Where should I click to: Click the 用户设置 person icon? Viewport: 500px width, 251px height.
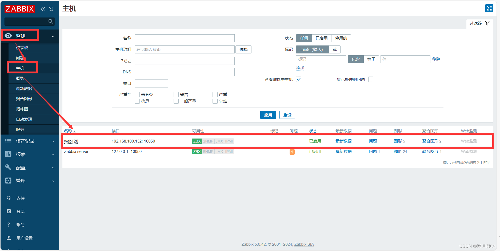(9, 238)
